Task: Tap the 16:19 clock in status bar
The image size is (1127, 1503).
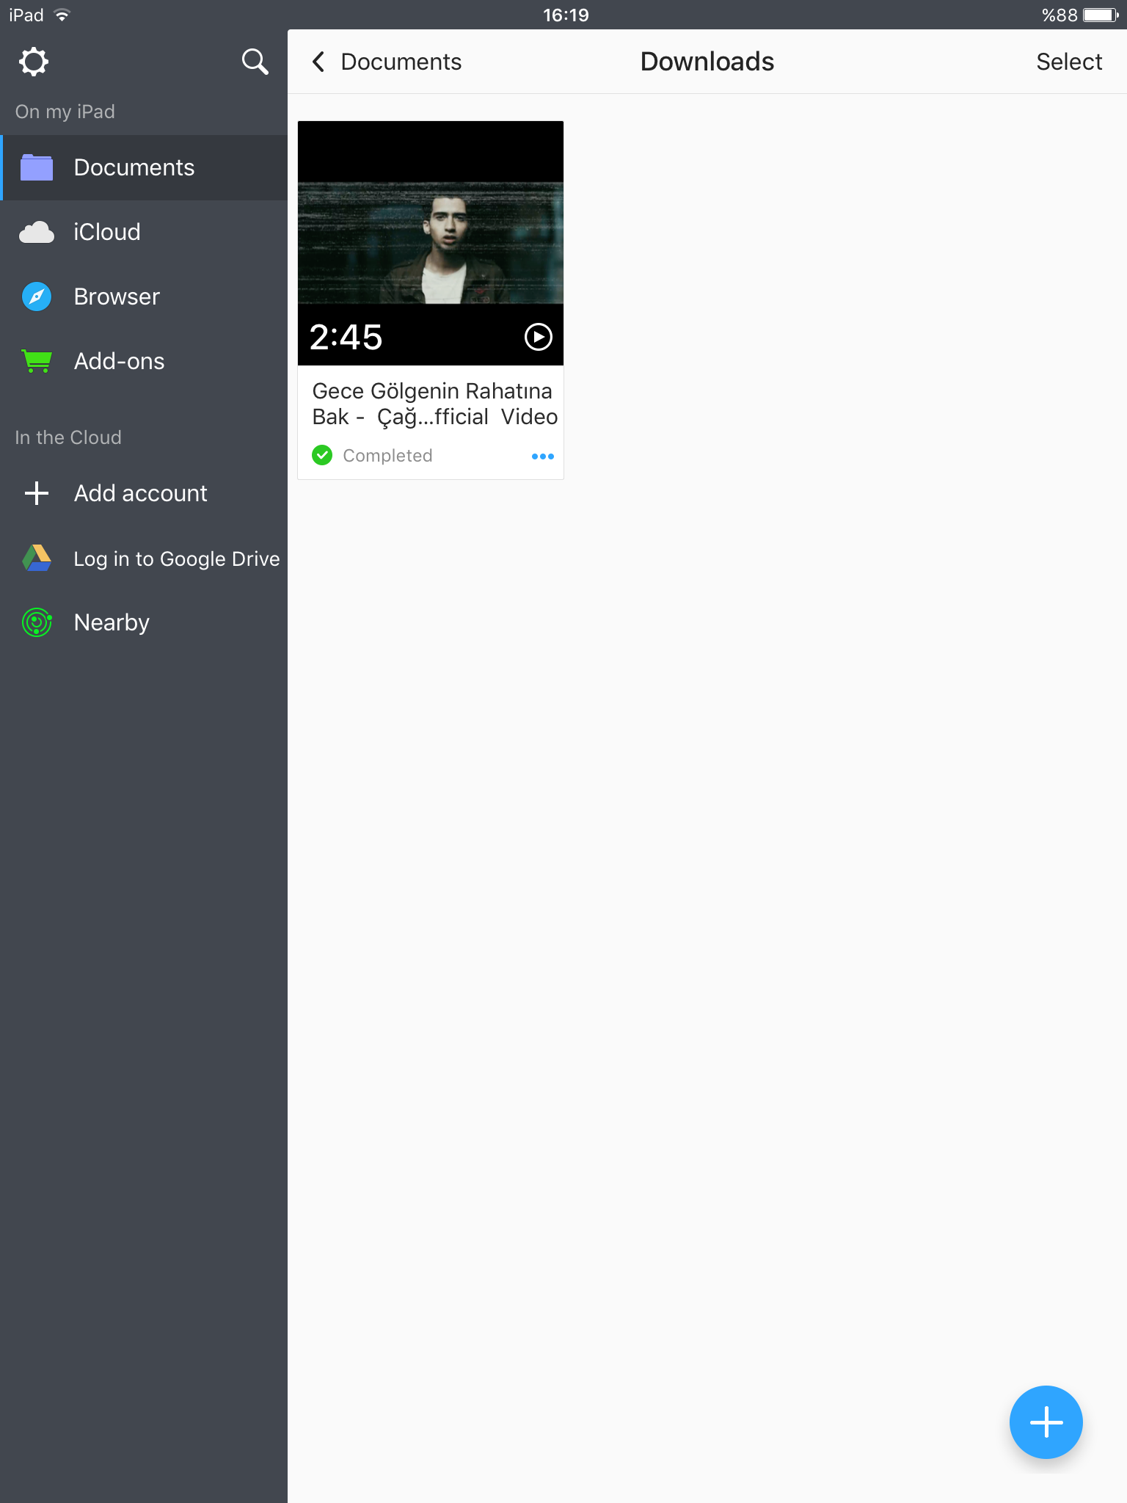Action: (566, 15)
